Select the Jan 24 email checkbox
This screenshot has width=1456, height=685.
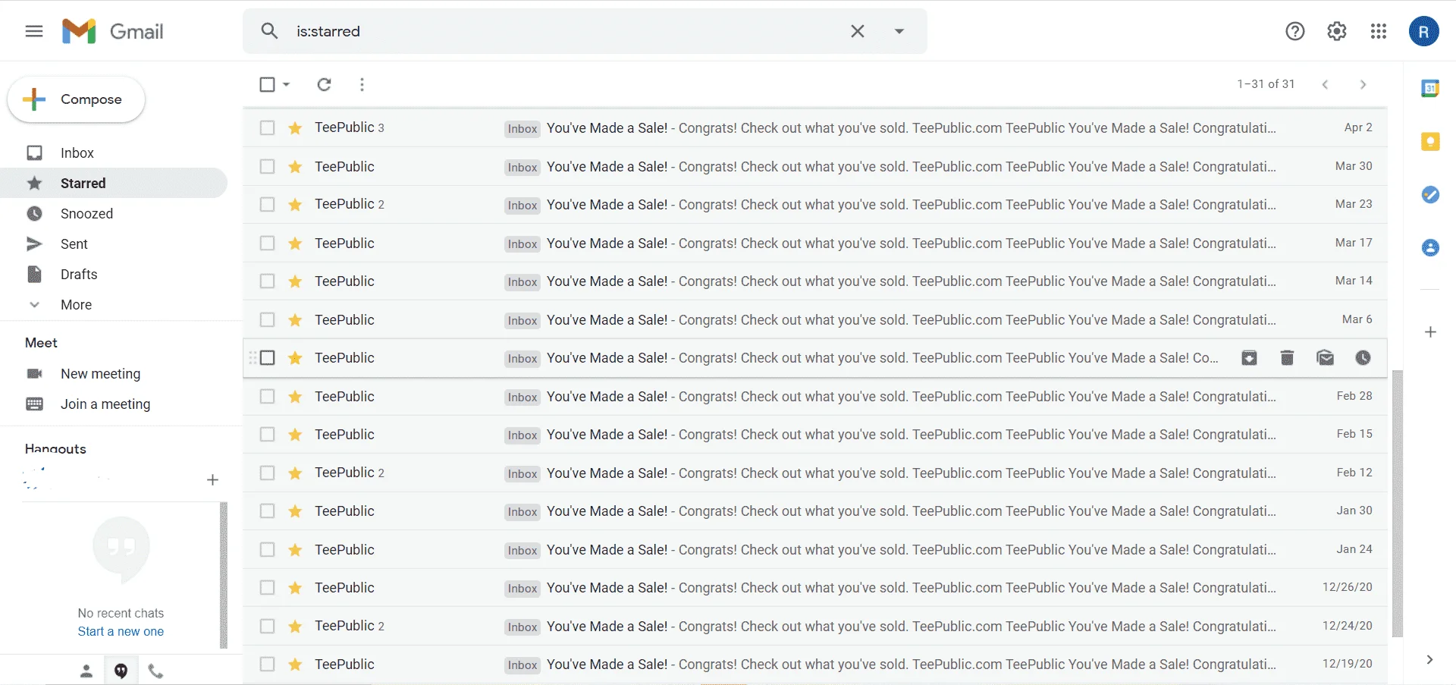point(267,550)
